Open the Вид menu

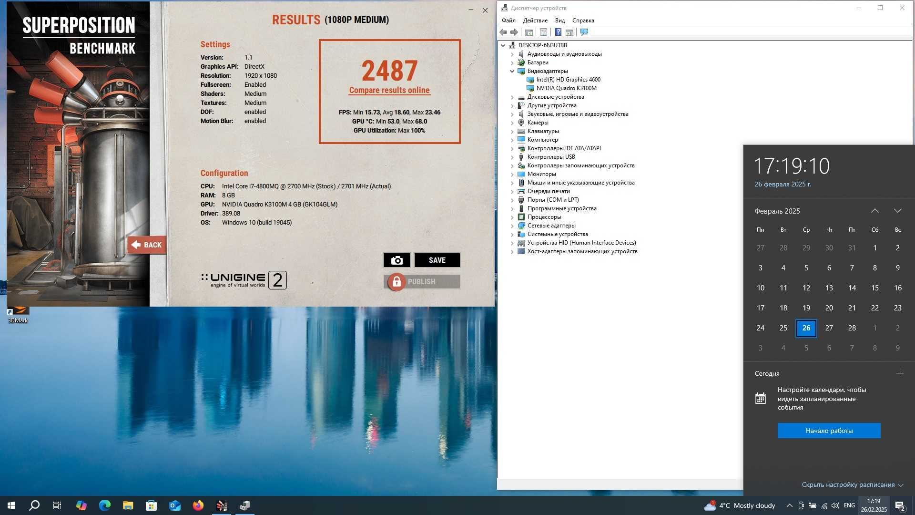click(x=560, y=21)
